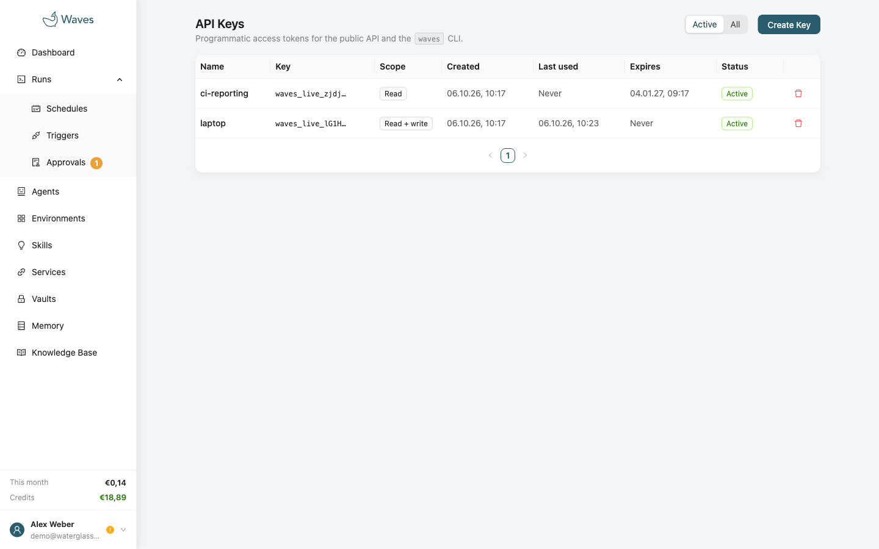Click the Read scope tag for ci-reporting
This screenshot has width=879, height=549.
point(393,93)
